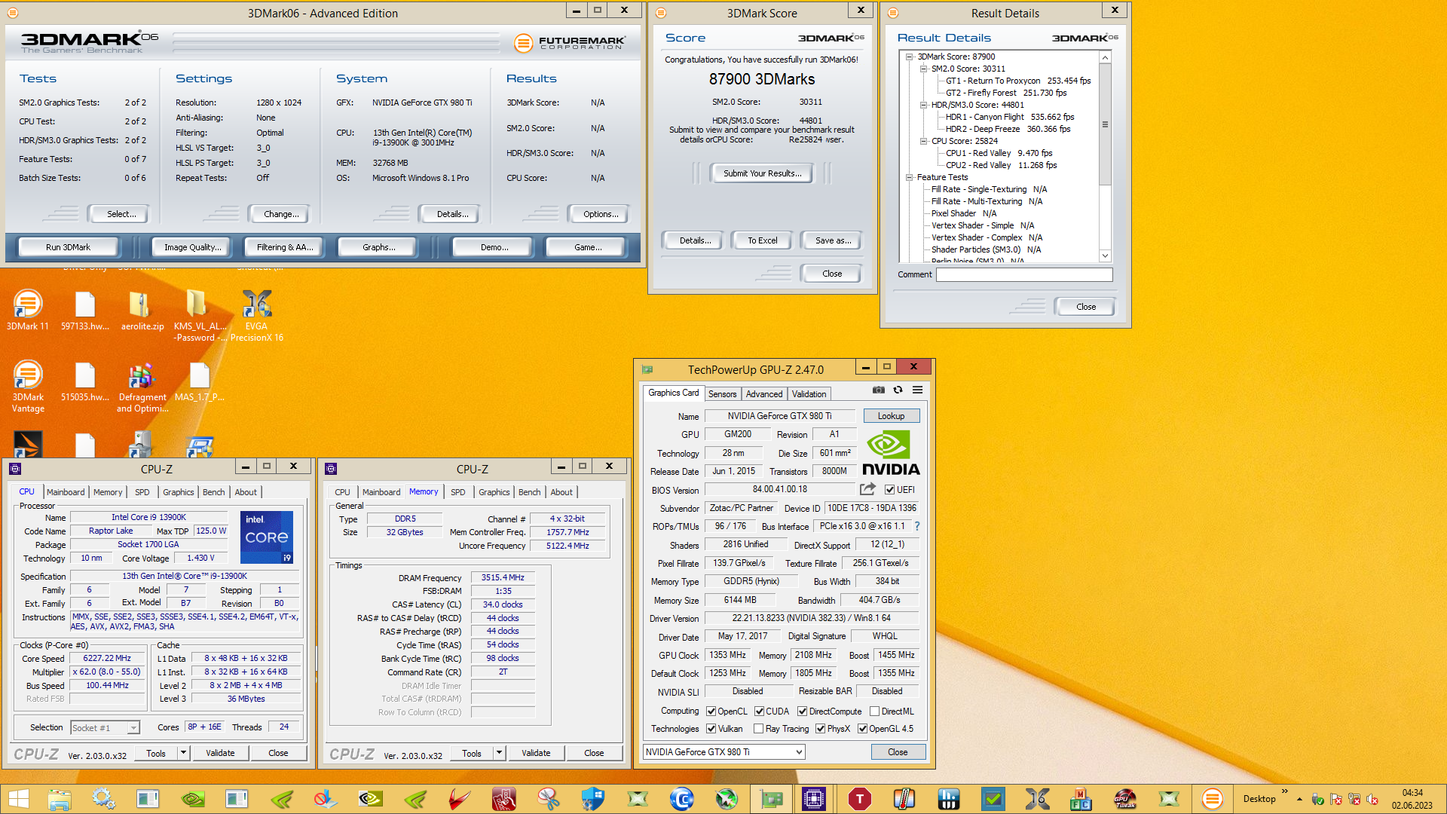Open the Advanced tab in GPU-Z

tap(764, 393)
